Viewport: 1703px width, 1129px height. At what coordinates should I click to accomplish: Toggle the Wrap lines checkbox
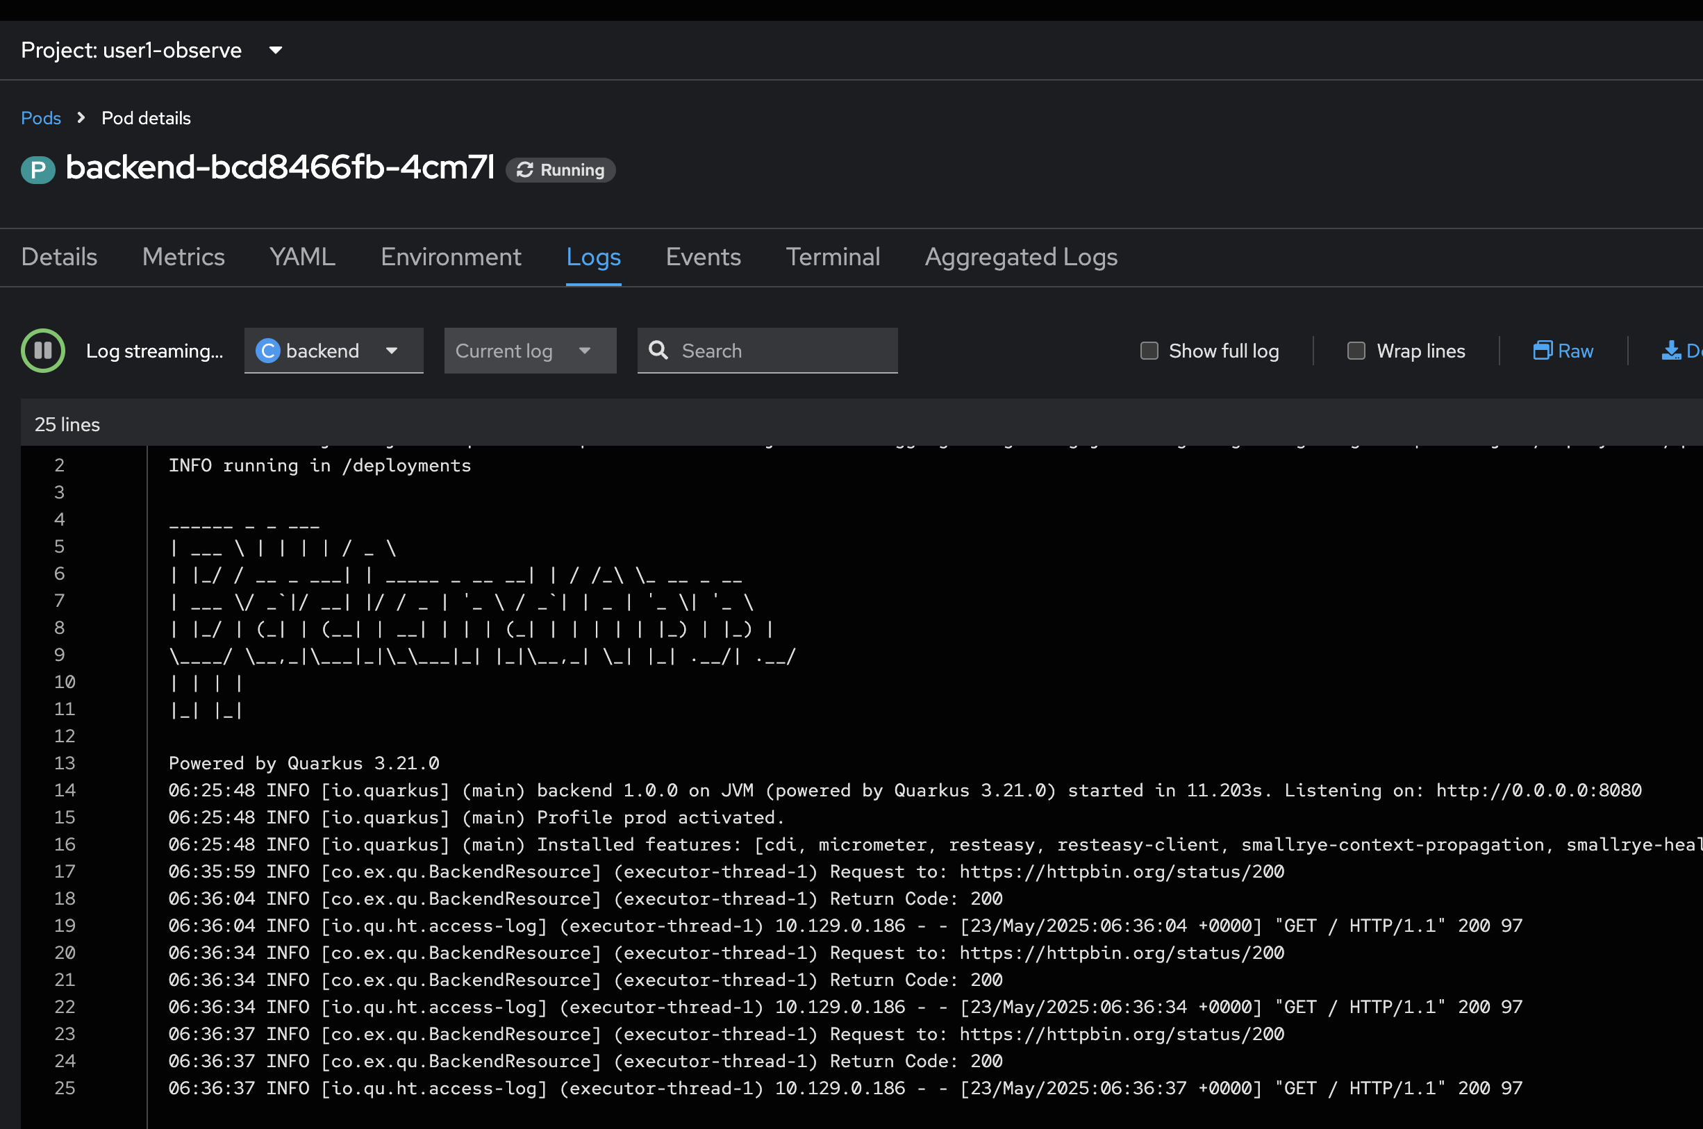tap(1356, 351)
